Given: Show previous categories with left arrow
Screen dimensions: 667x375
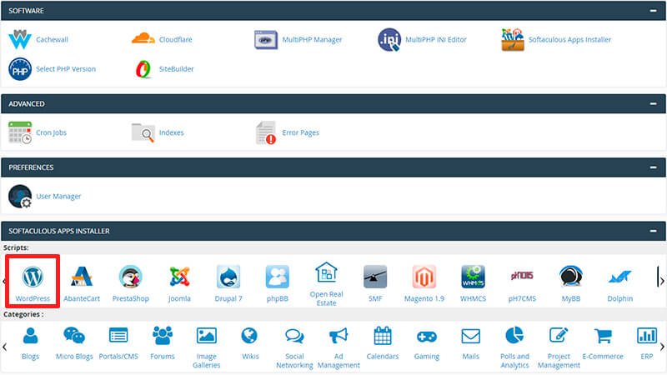Looking at the screenshot, I should pyautogui.click(x=5, y=347).
